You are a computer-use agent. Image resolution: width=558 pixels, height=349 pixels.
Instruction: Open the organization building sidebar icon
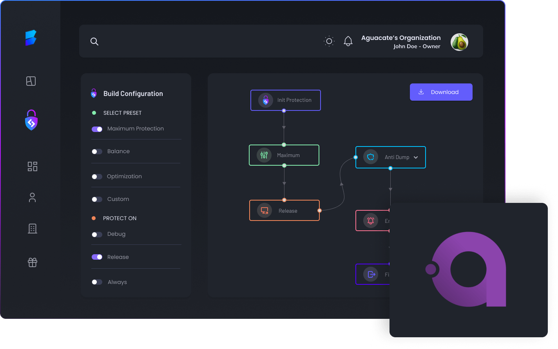[33, 228]
